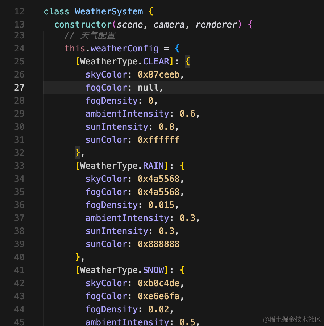The width and height of the screenshot is (324, 326).
Task: Click the fogDensity value 0.015
Action: pos(161,205)
